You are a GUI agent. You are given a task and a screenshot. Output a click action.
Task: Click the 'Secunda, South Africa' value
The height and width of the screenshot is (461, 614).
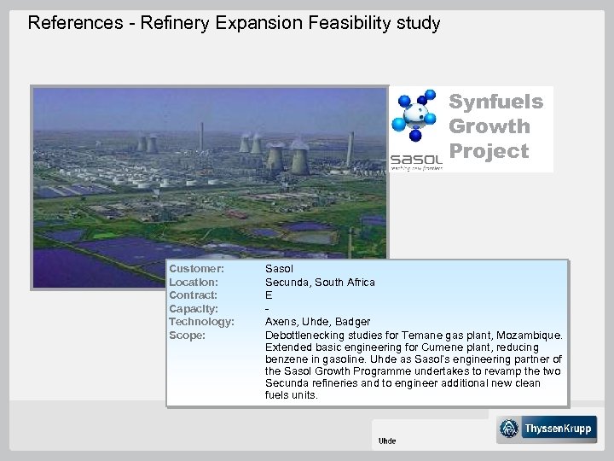click(x=320, y=283)
